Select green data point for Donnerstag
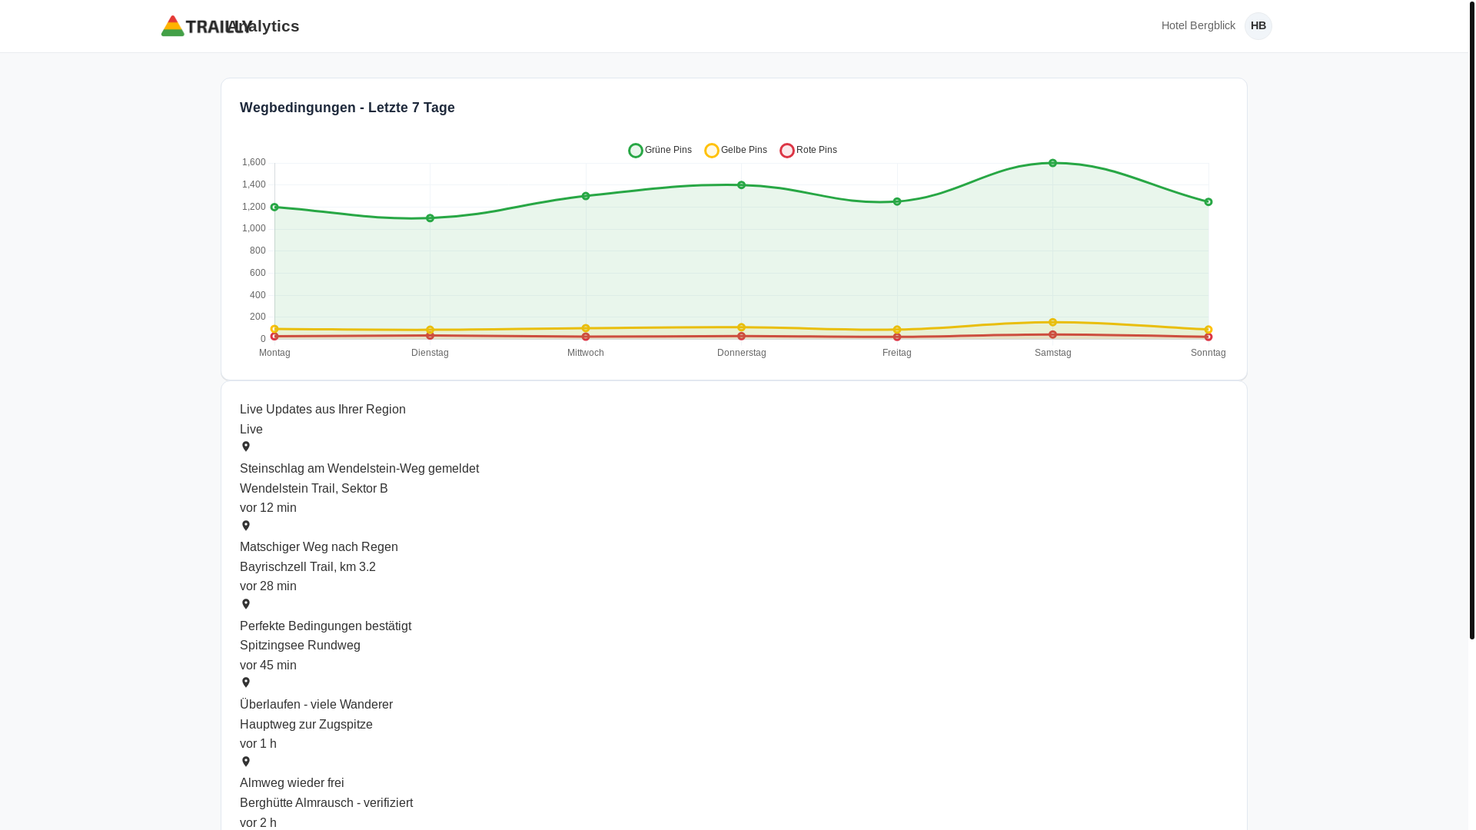 741,185
